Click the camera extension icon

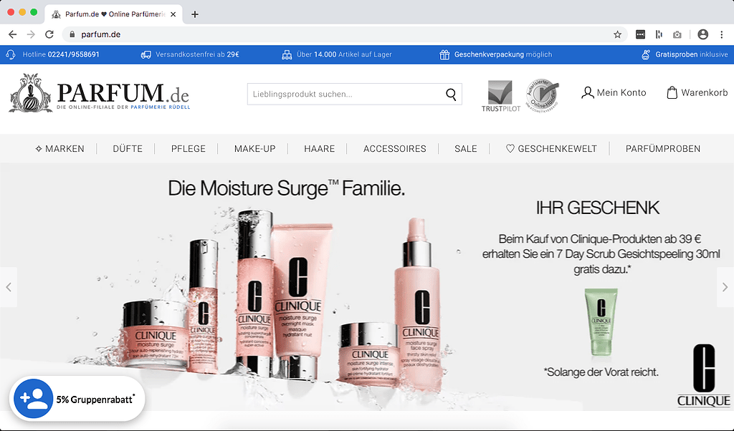[x=677, y=34]
